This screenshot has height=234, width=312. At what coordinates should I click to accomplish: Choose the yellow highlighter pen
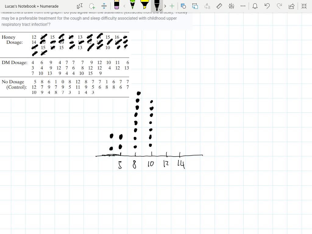point(145,5)
